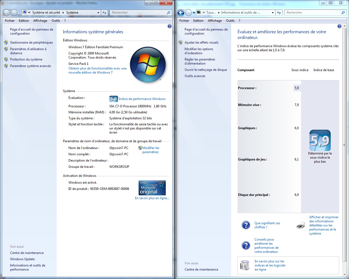Click Back arrow in the Système window
The height and width of the screenshot is (279, 349).
[x=6, y=13]
